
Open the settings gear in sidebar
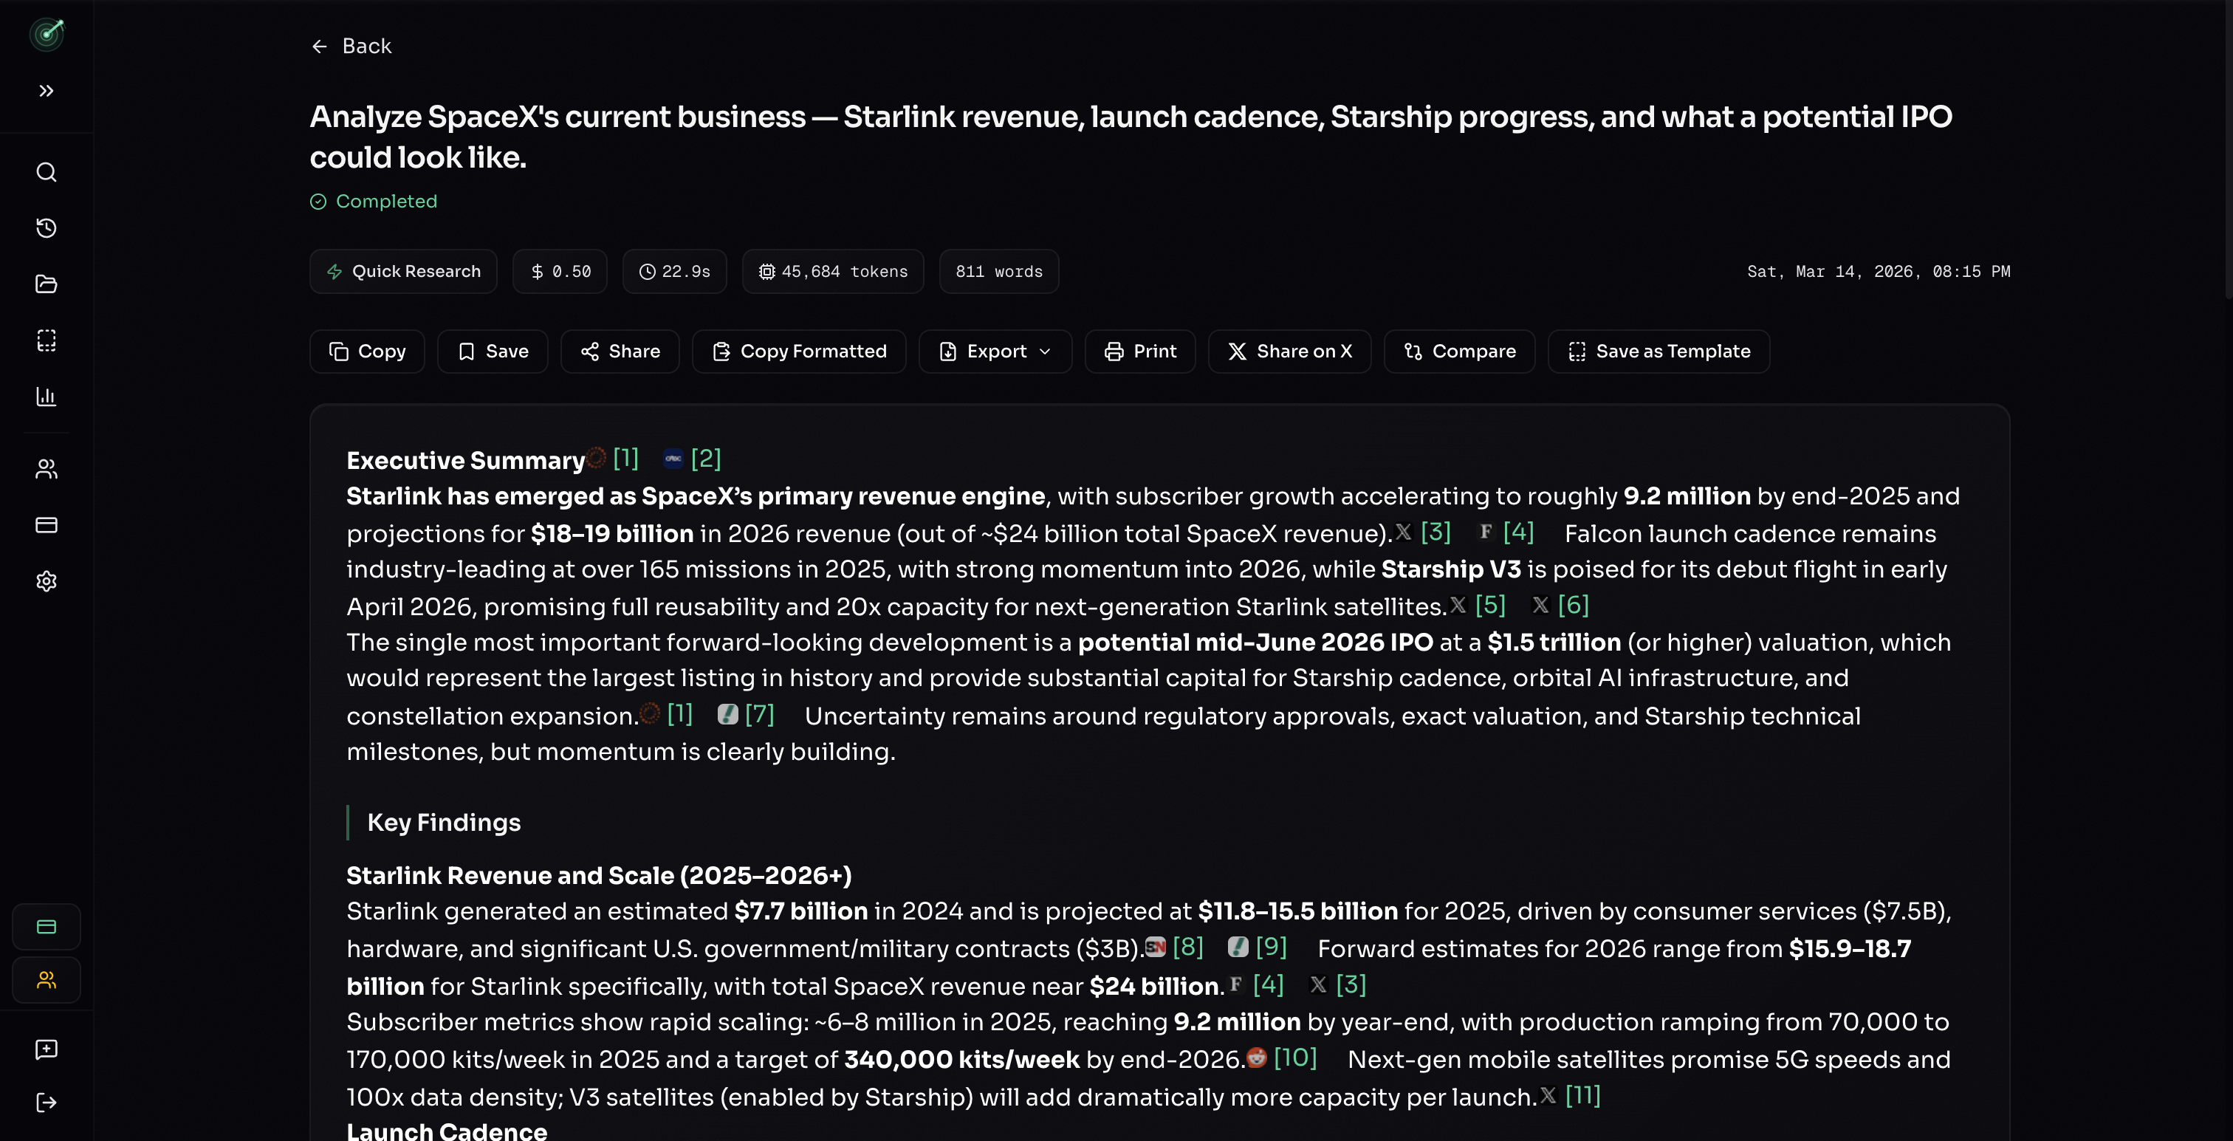pyautogui.click(x=46, y=581)
